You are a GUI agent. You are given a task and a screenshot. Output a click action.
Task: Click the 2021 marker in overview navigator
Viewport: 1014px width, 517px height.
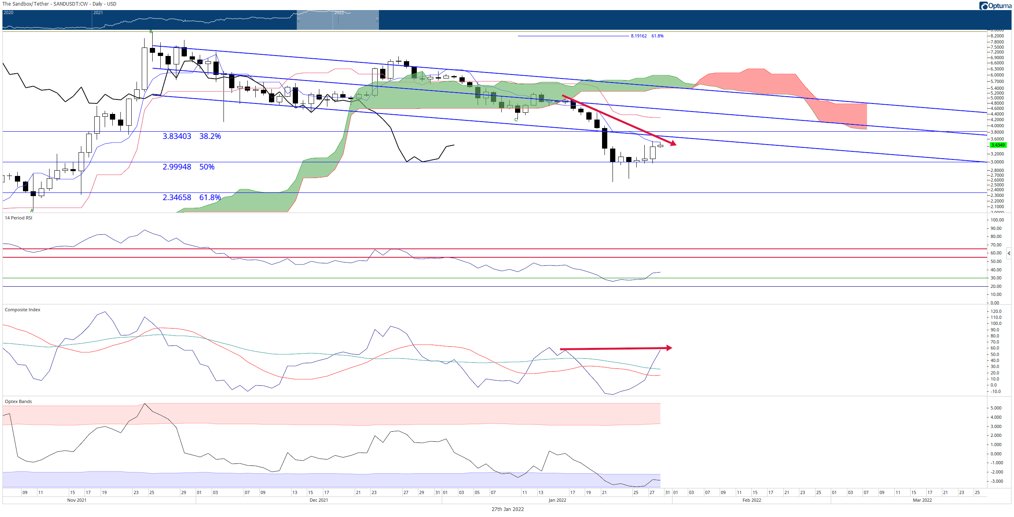click(x=98, y=12)
